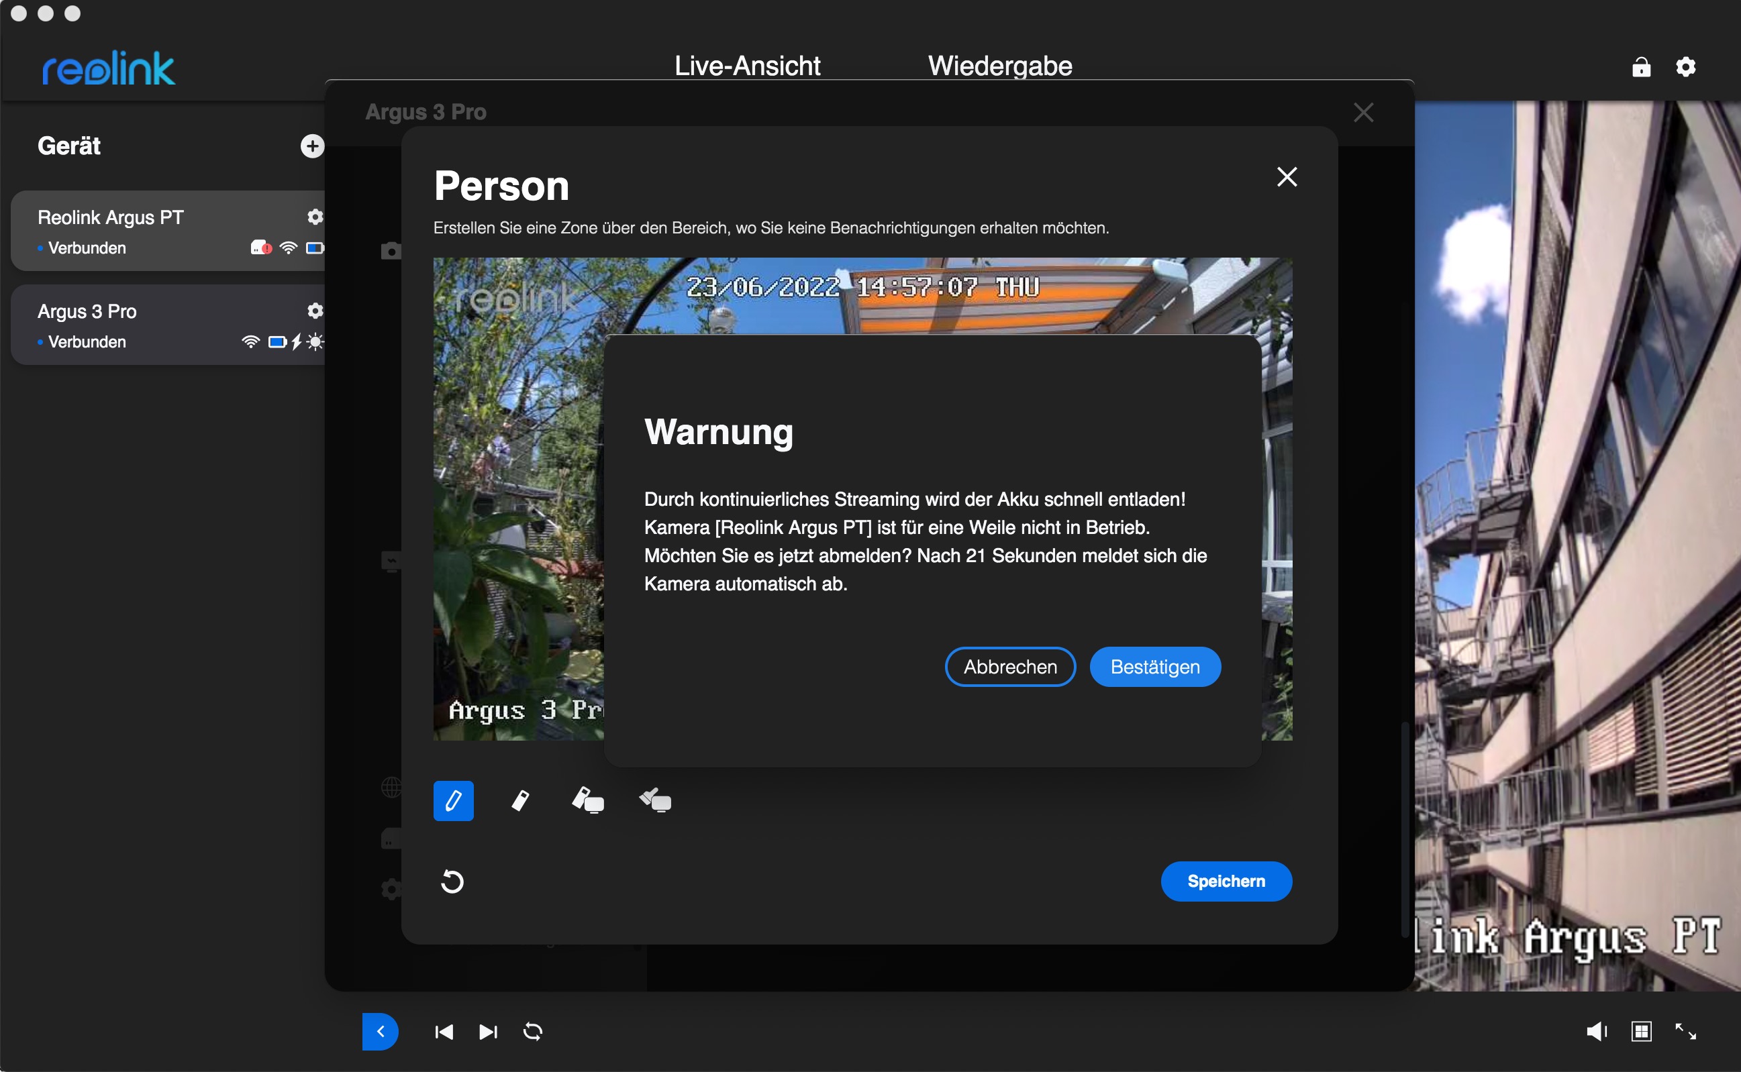Open app settings gear in header
1741x1072 pixels.
click(x=1686, y=67)
